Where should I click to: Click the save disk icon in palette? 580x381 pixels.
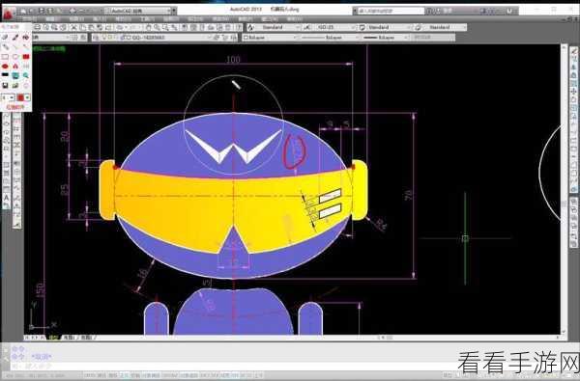point(5,85)
